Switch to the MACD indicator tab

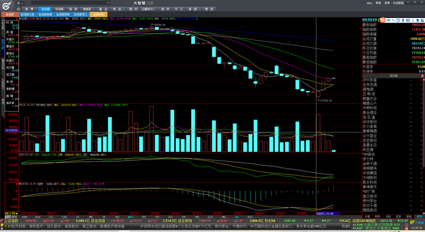[130, 217]
